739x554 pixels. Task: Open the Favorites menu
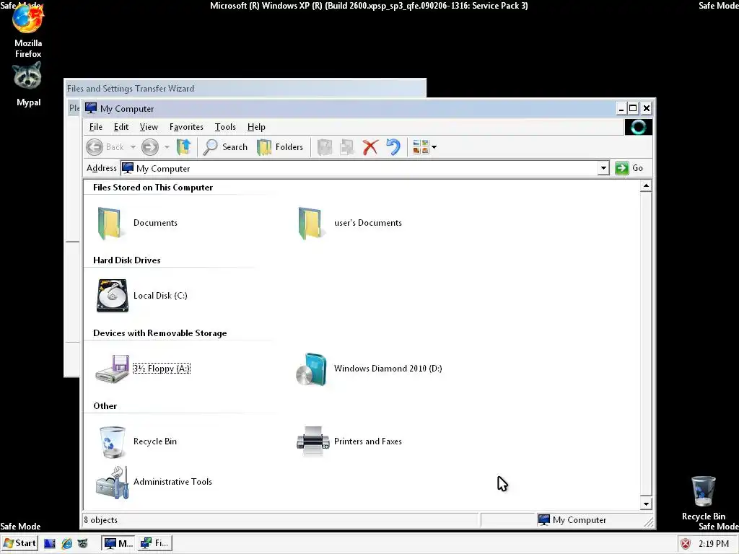186,127
